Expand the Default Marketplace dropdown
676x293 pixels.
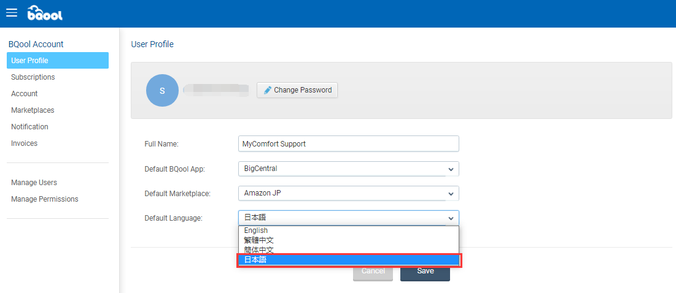348,193
